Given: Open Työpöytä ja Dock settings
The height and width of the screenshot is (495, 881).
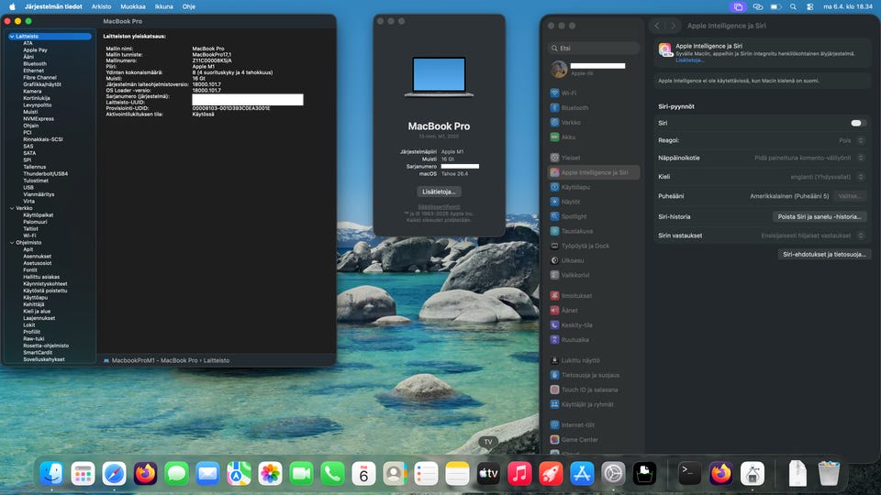Looking at the screenshot, I should click(594, 246).
